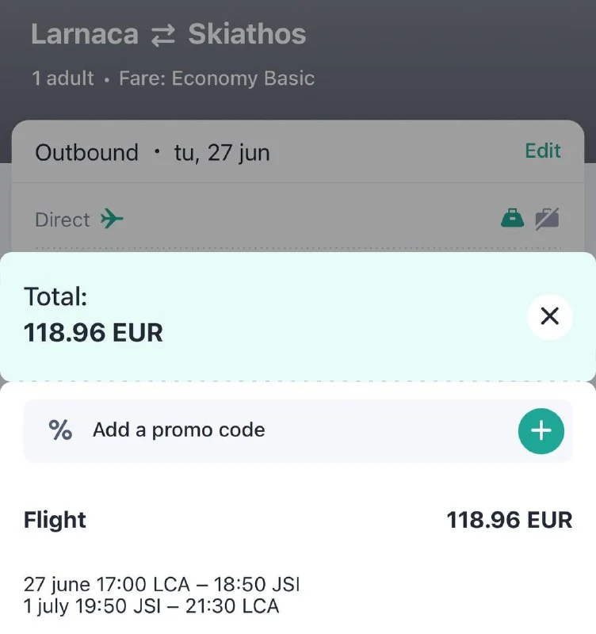Tap the percent icon in promo row
Image resolution: width=596 pixels, height=634 pixels.
coord(60,430)
